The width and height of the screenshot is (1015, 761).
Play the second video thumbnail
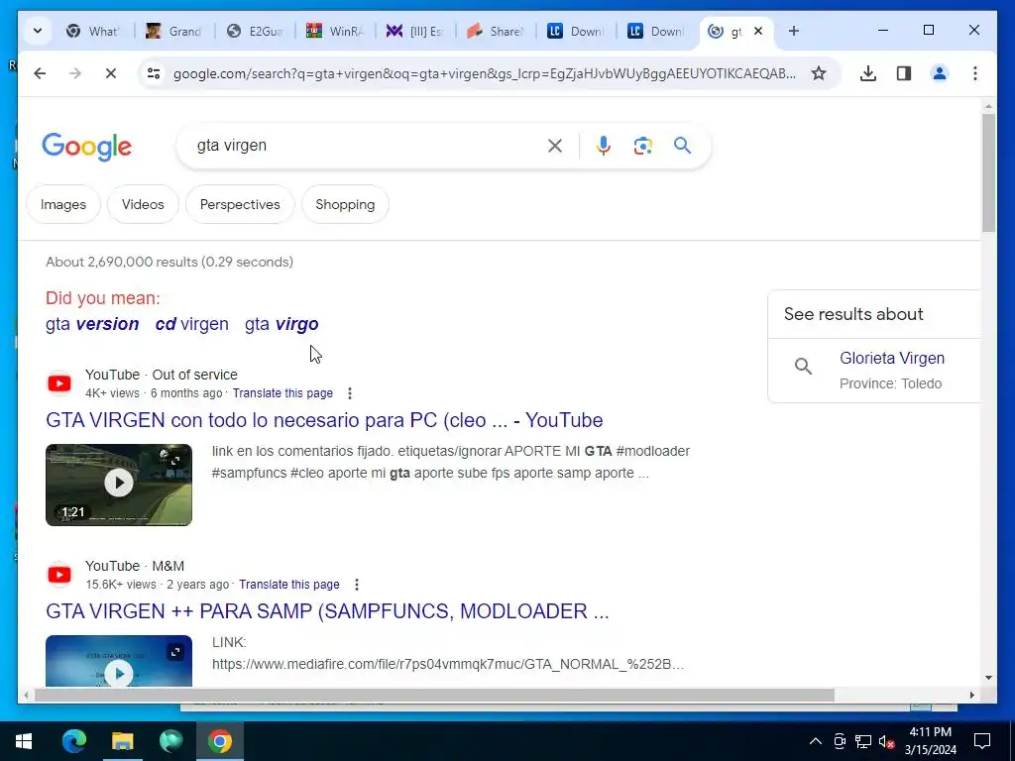[x=119, y=661]
